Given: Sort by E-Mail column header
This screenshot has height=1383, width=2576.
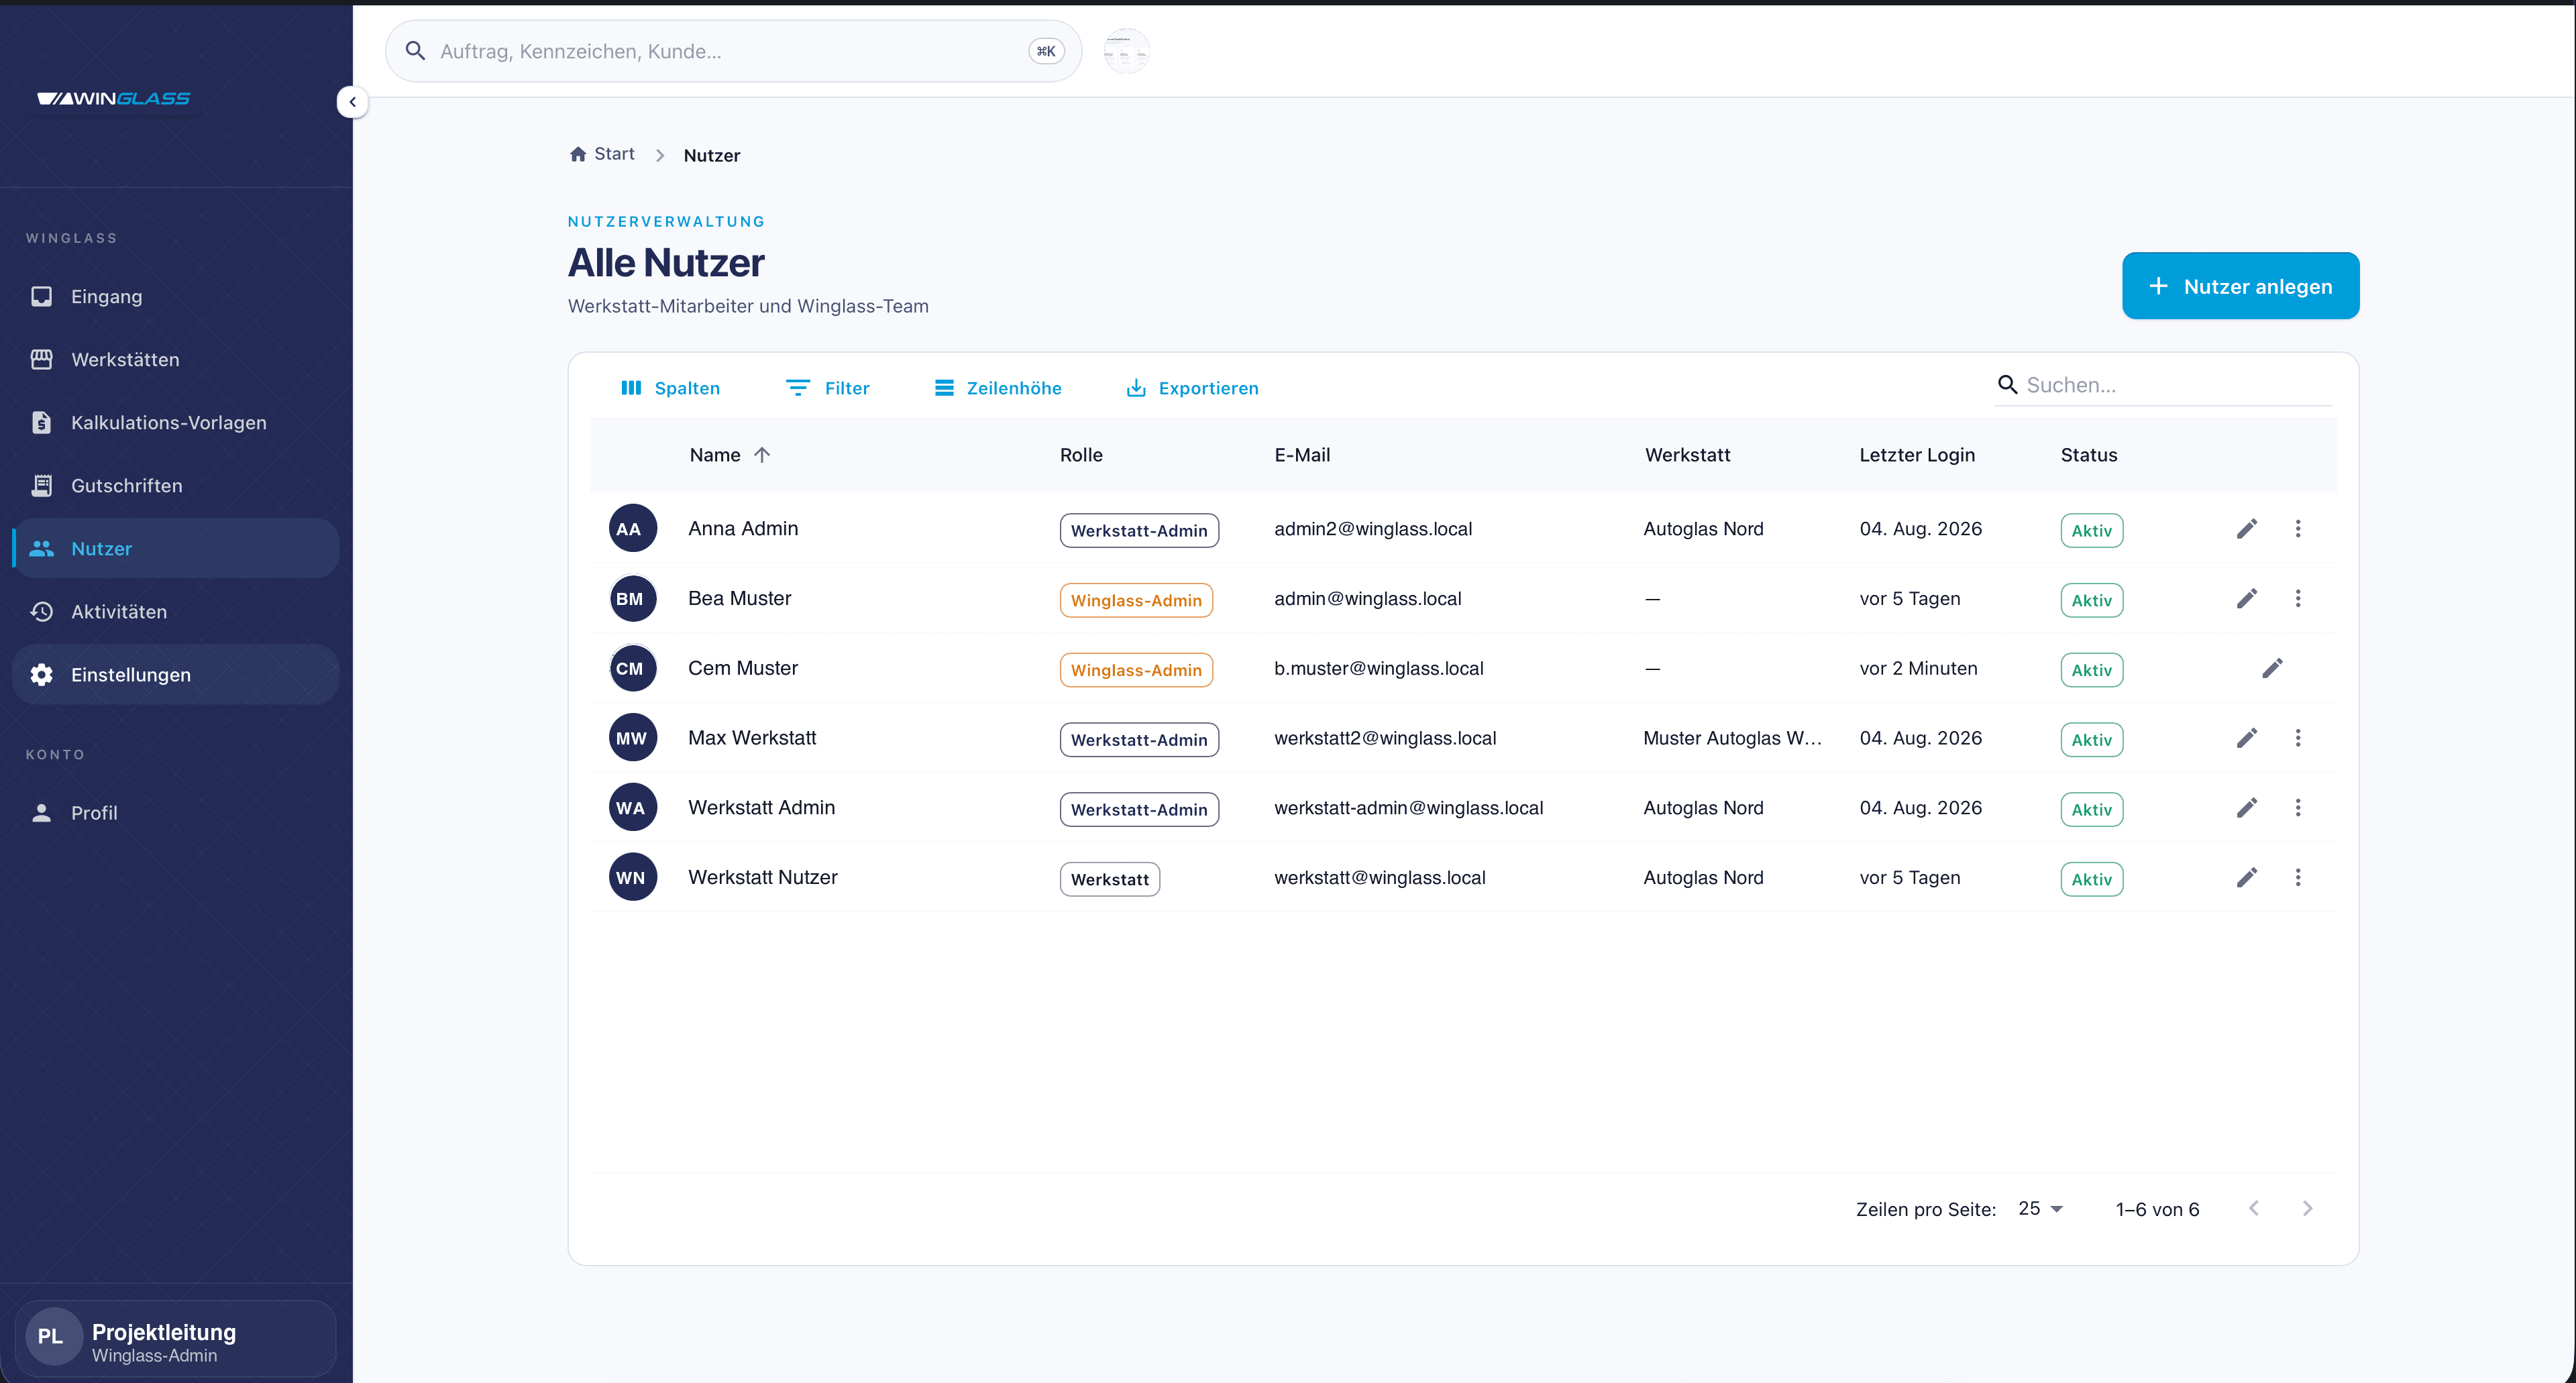Looking at the screenshot, I should click(1302, 455).
